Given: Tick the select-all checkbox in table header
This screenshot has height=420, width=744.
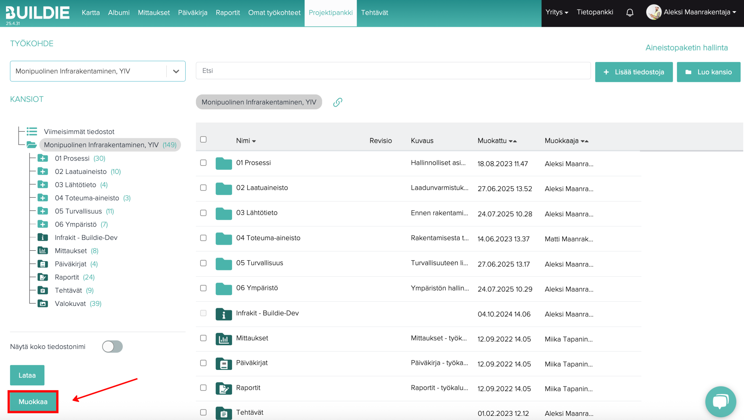Looking at the screenshot, I should (x=203, y=139).
